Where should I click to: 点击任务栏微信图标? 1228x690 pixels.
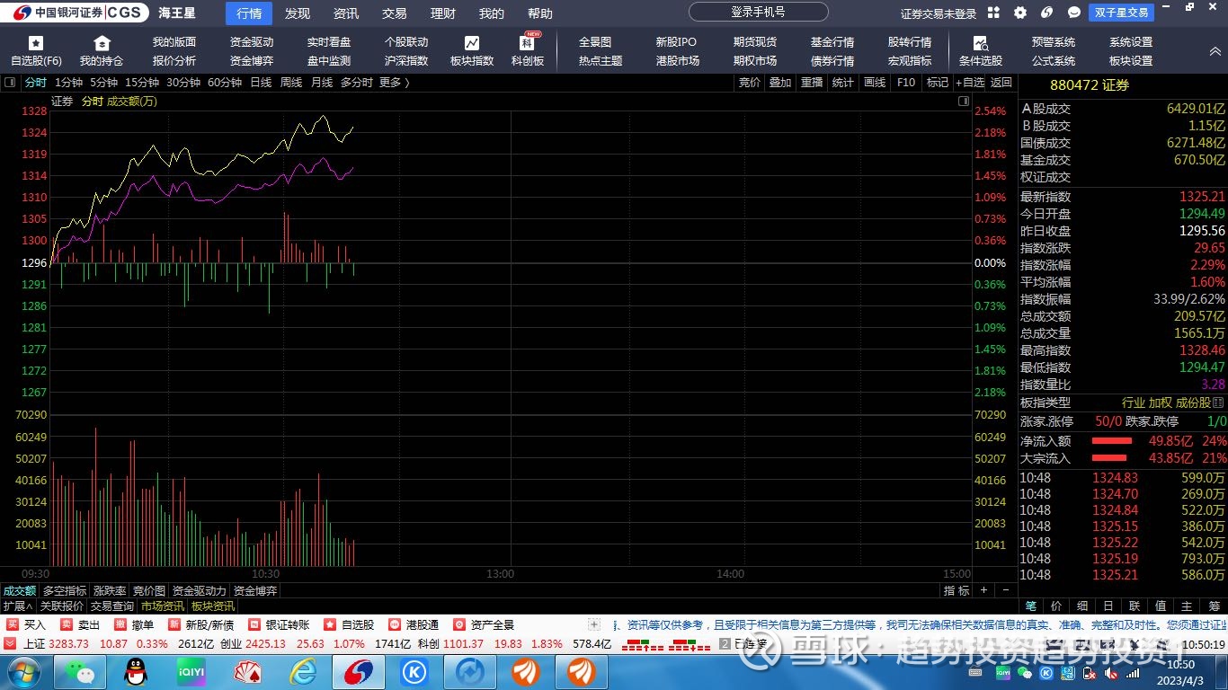79,670
